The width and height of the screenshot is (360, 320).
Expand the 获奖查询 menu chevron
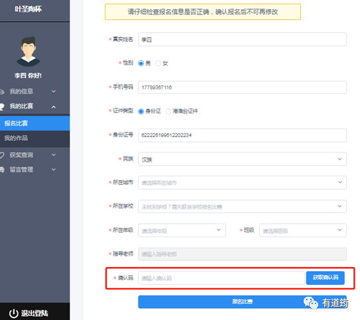point(54,155)
